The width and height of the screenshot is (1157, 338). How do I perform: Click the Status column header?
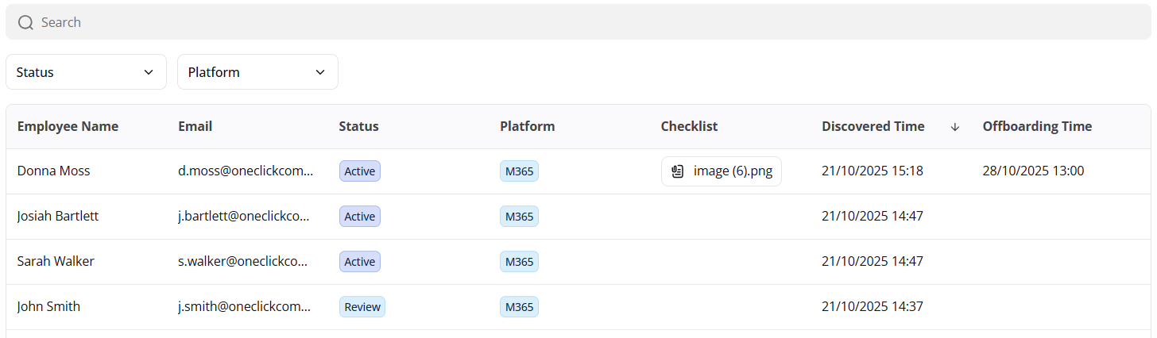click(358, 126)
